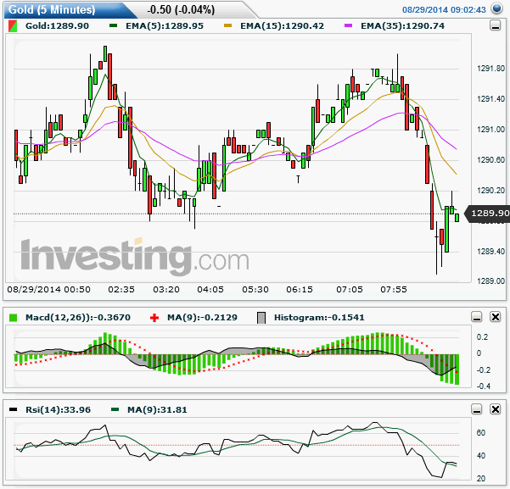
Task: Click the 04:05 time axis label
Action: tap(210, 290)
